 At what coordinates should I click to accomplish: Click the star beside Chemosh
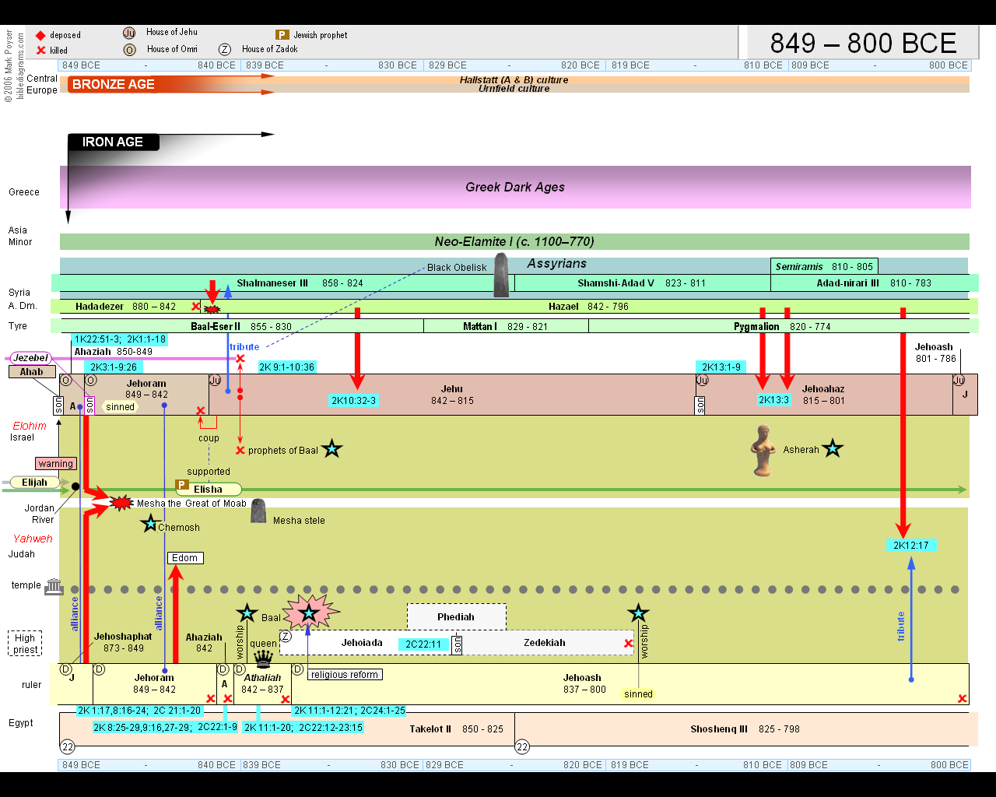point(149,524)
